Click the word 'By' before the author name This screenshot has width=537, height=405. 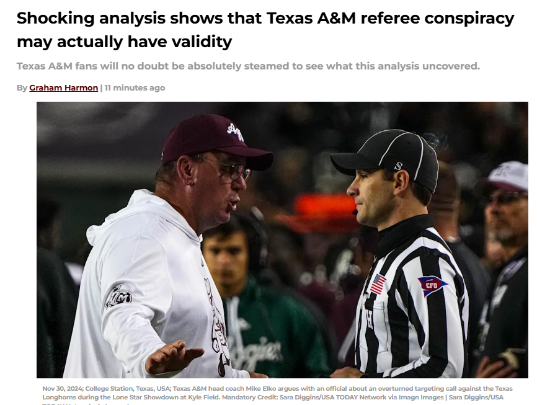coord(22,88)
